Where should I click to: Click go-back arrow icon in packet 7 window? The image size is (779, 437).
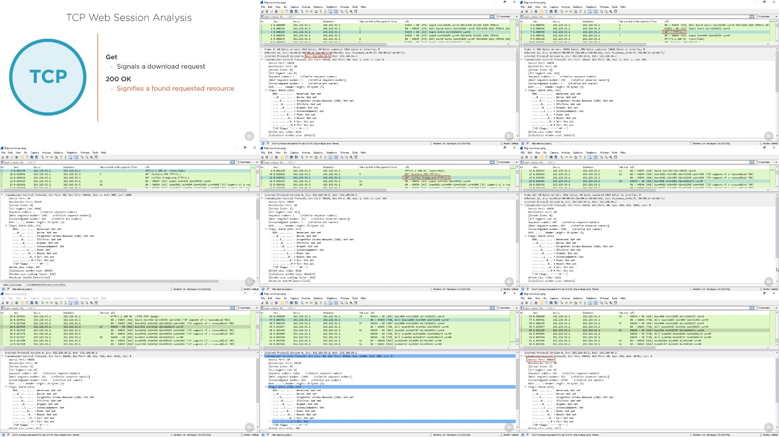(567, 11)
